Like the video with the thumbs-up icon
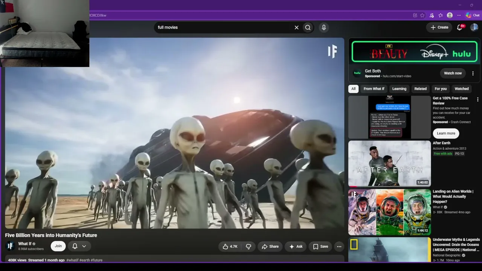This screenshot has width=482, height=271. coord(230,247)
